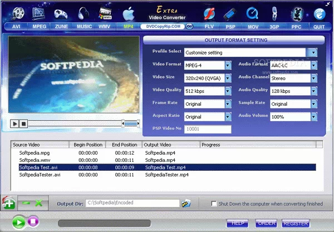Enable shut down computer when finished

215,204
